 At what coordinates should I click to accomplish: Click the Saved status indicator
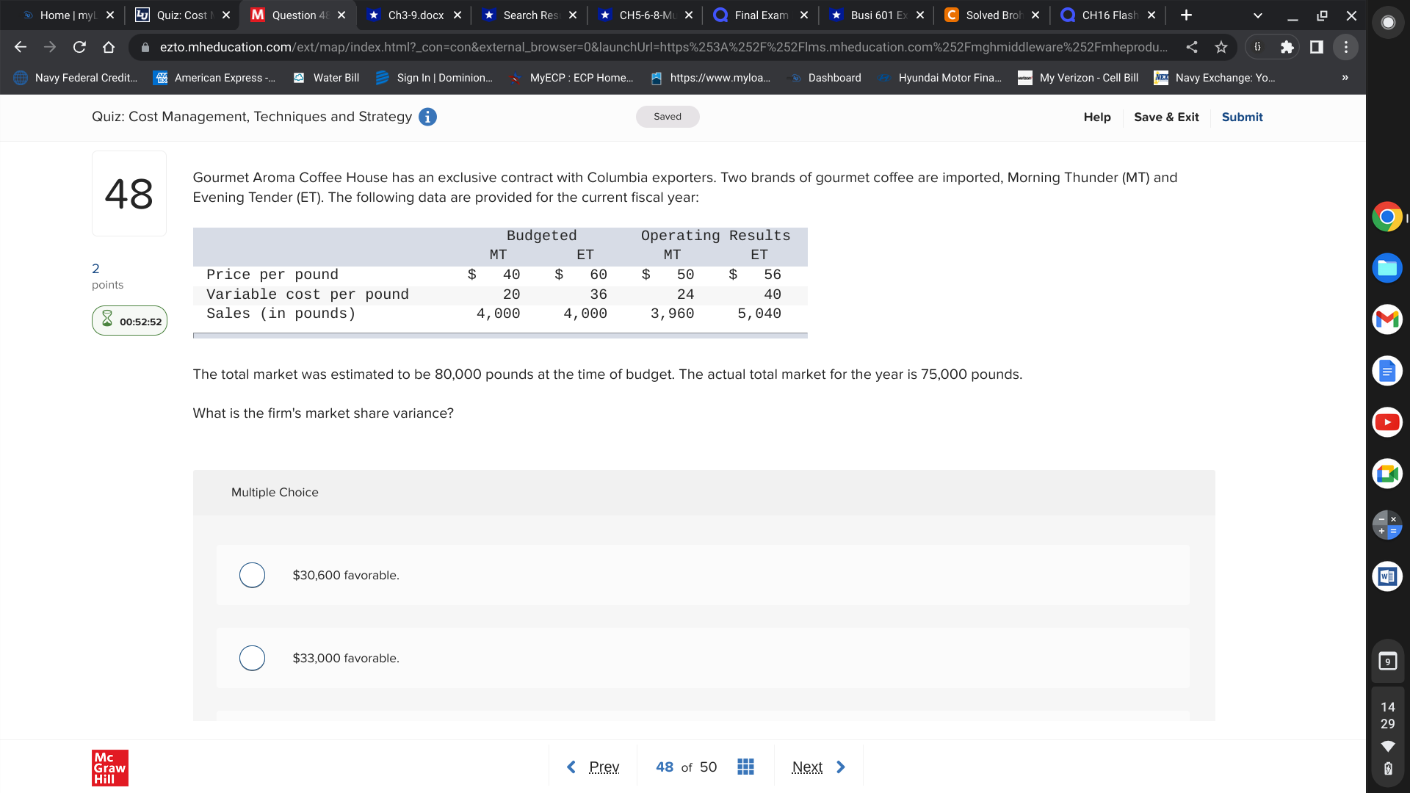coord(668,116)
